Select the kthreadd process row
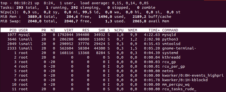This screenshot has width=226, height=92. pos(113,57)
